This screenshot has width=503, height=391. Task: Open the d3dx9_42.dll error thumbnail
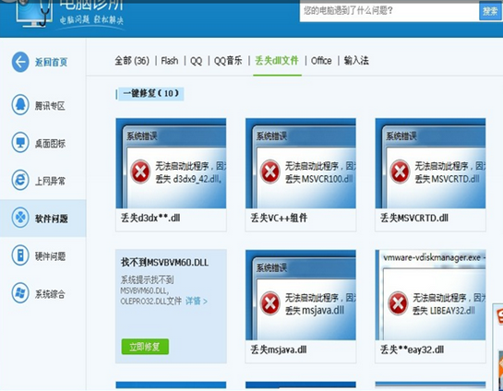[x=171, y=163]
